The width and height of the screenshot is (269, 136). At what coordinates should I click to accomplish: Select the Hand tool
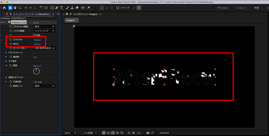coord(15,8)
